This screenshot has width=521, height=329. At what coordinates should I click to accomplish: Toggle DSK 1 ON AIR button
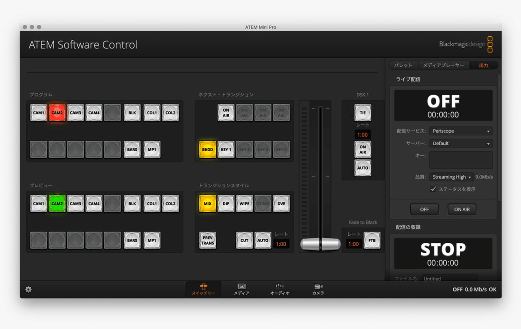(363, 150)
